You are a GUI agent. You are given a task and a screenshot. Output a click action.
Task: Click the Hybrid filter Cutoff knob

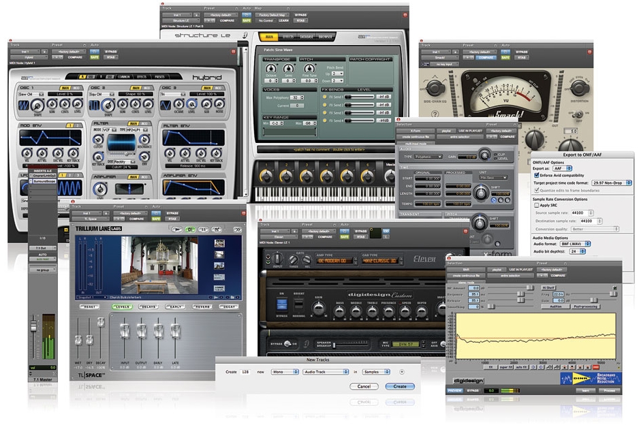pyautogui.click(x=98, y=139)
